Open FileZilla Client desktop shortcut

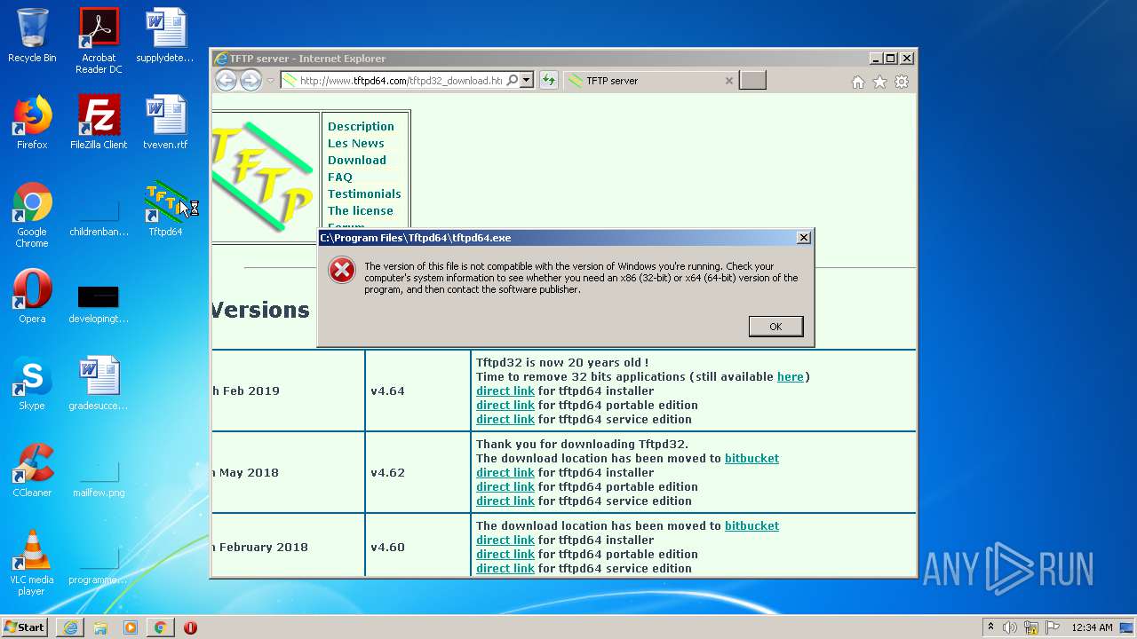(x=99, y=122)
